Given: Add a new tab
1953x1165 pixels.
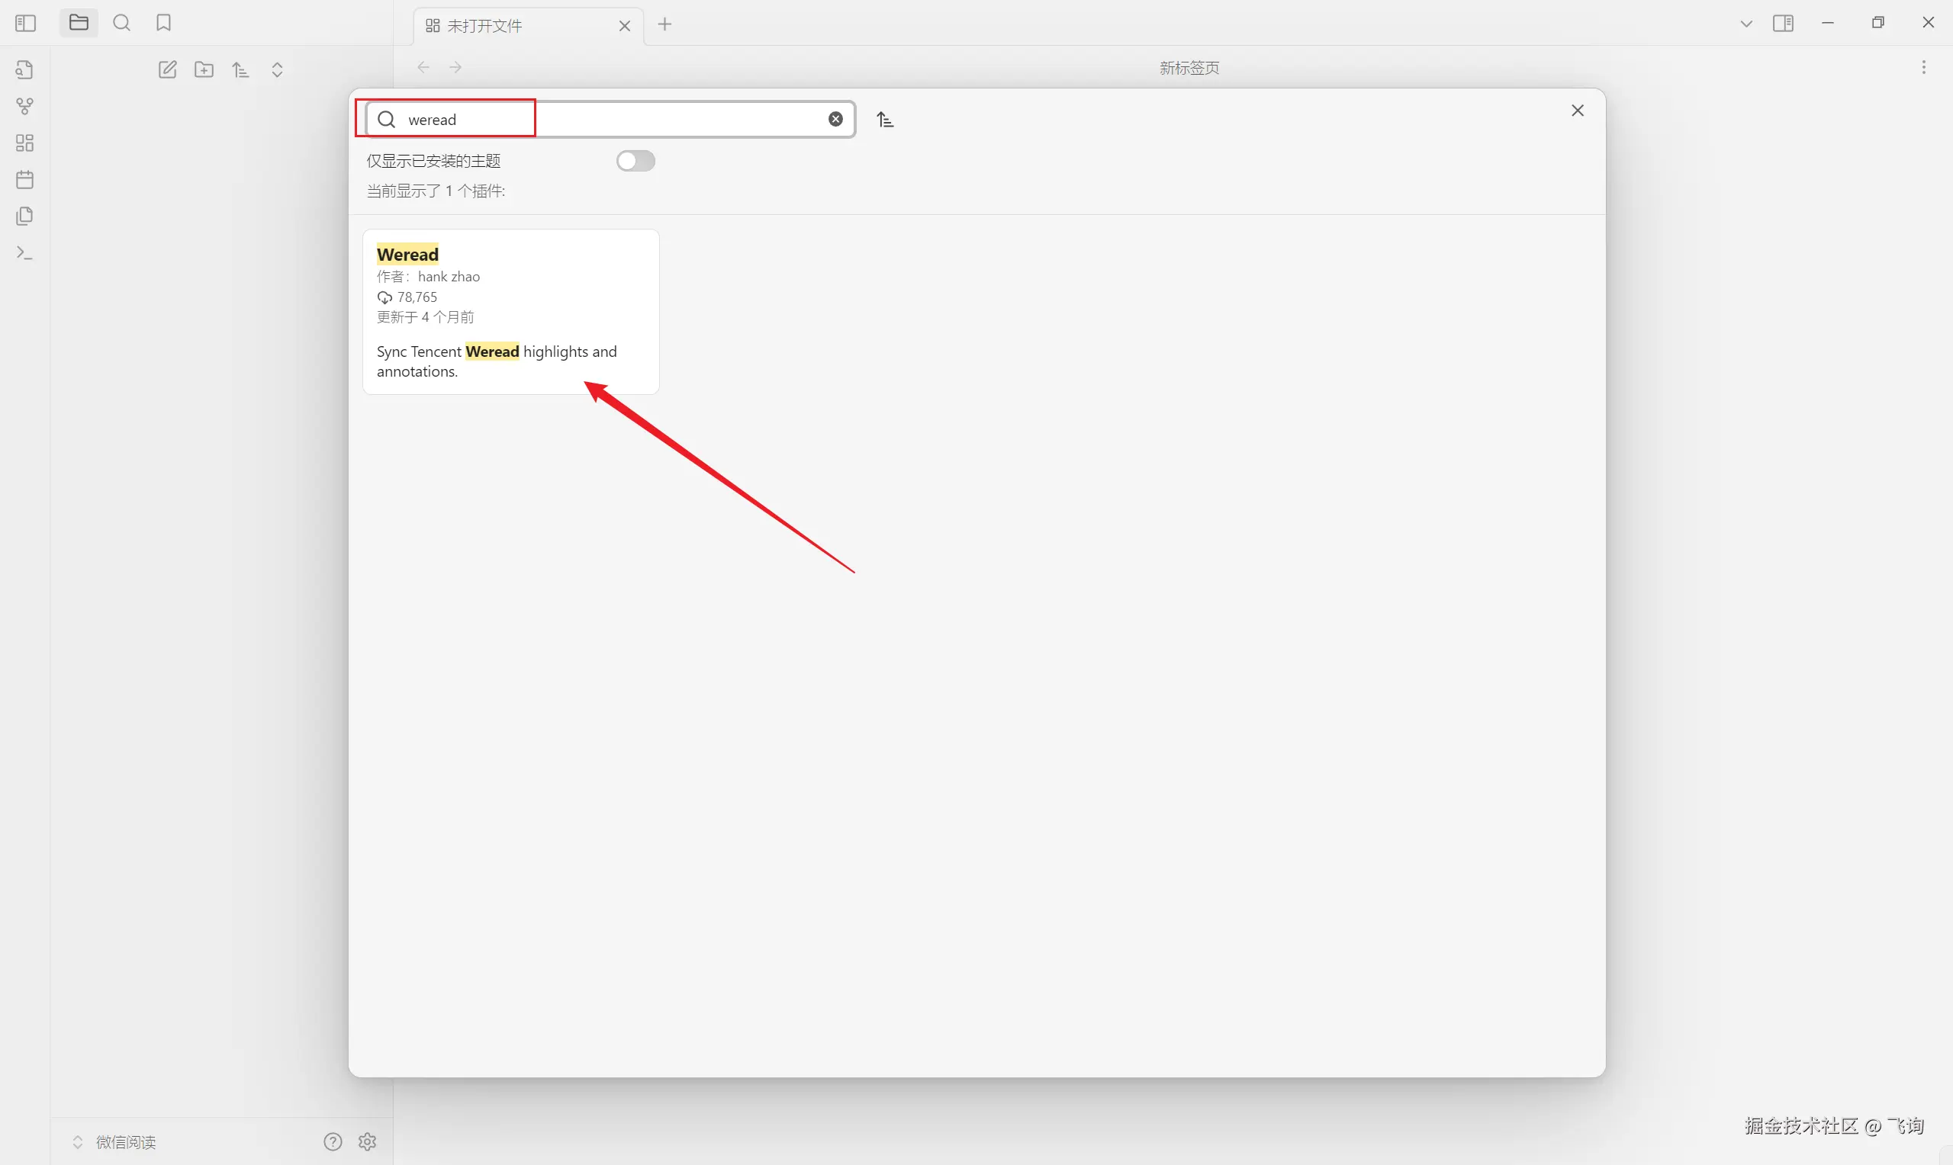Looking at the screenshot, I should [665, 24].
